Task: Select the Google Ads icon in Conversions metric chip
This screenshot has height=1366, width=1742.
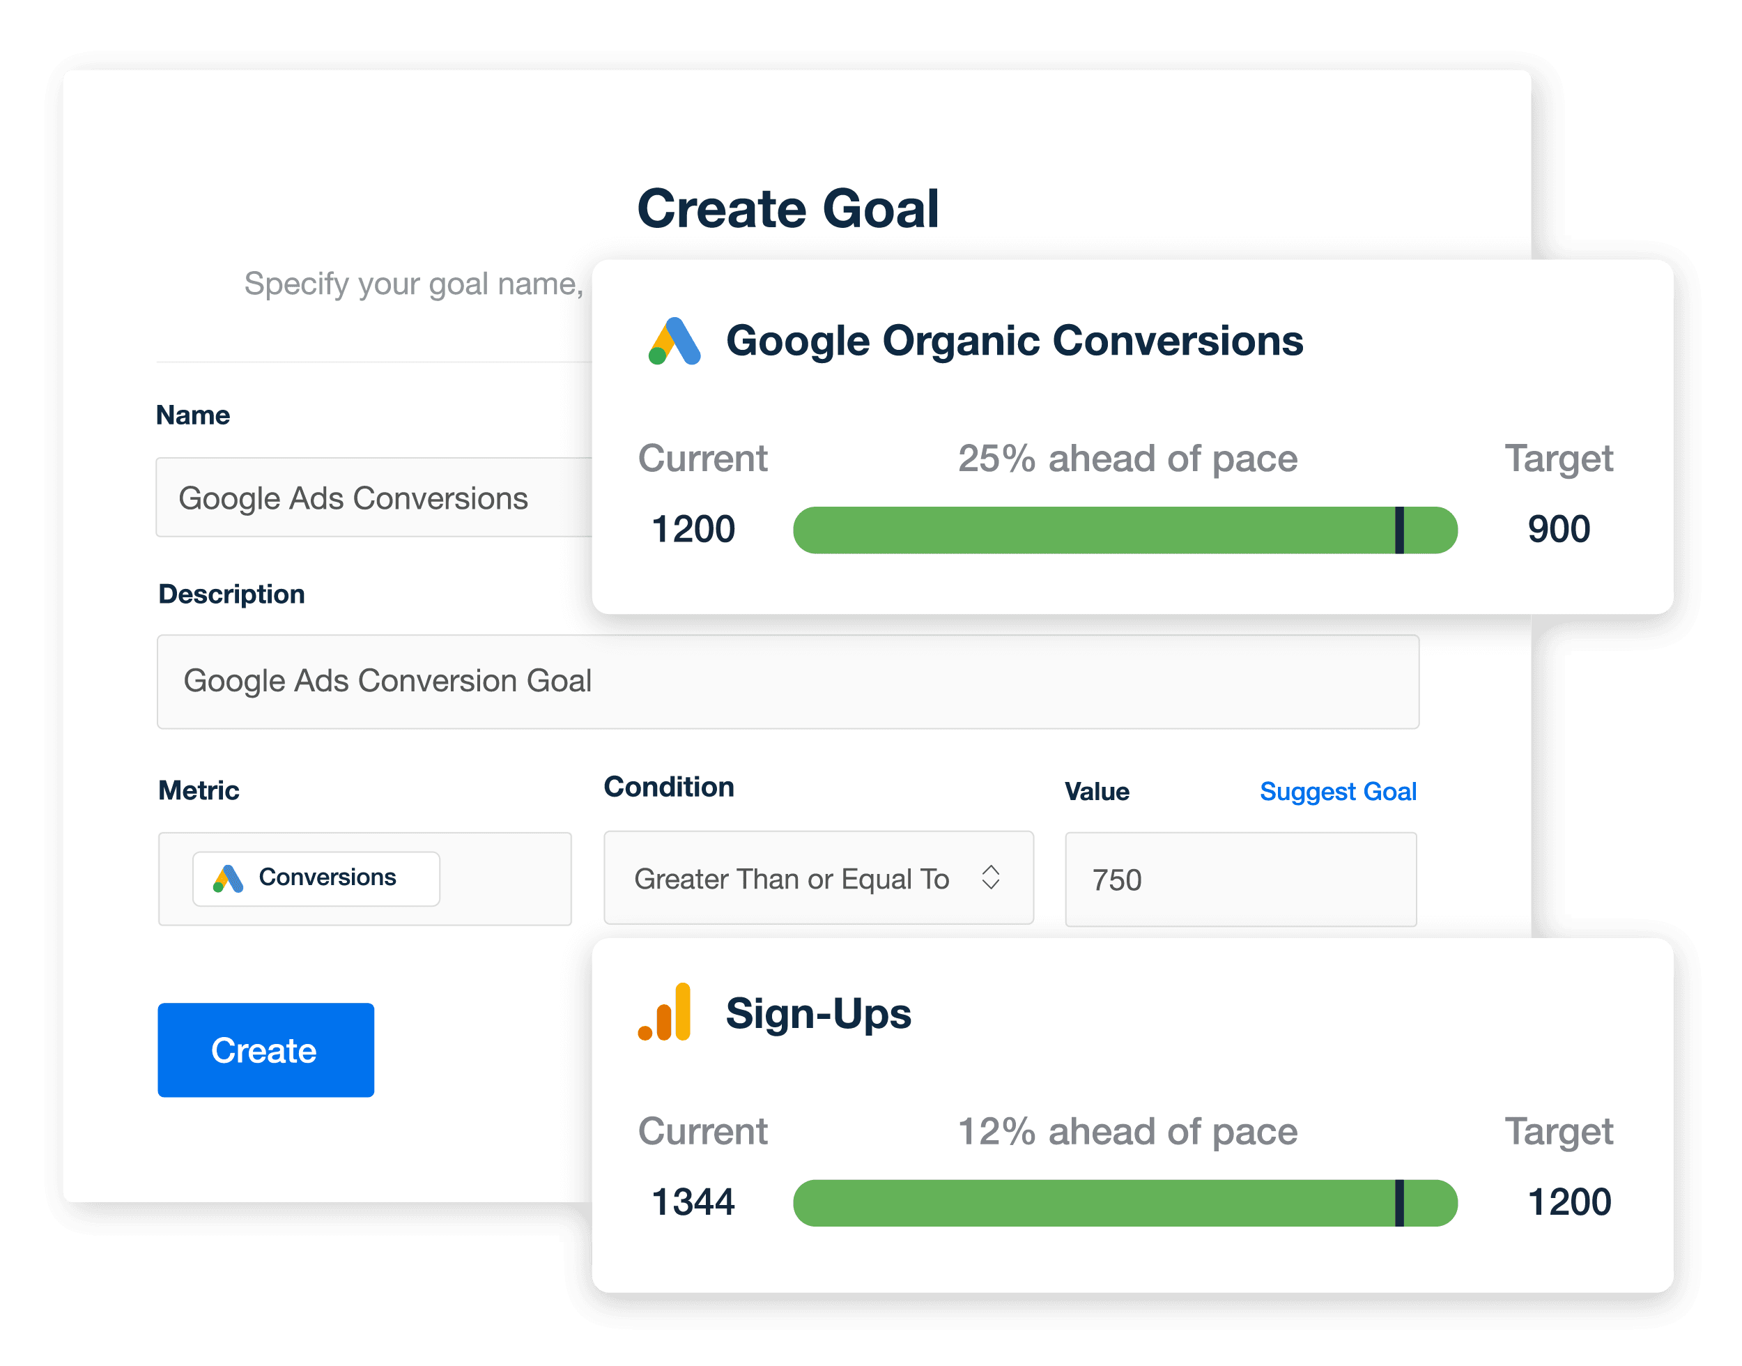Action: pos(228,878)
